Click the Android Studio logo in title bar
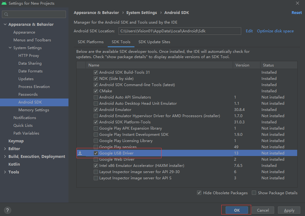 click(4, 3)
